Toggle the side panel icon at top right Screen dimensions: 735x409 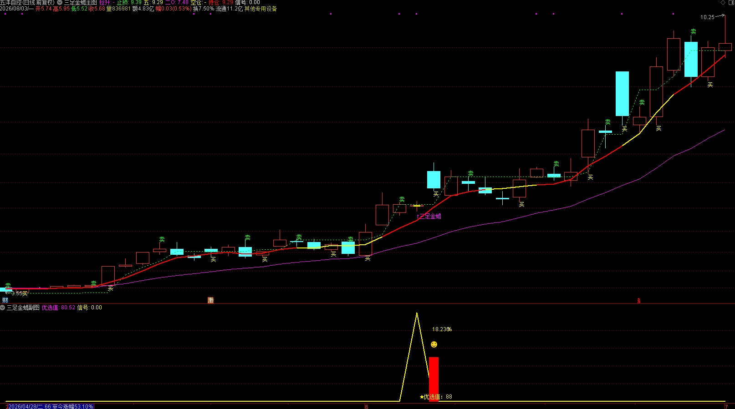731,3
